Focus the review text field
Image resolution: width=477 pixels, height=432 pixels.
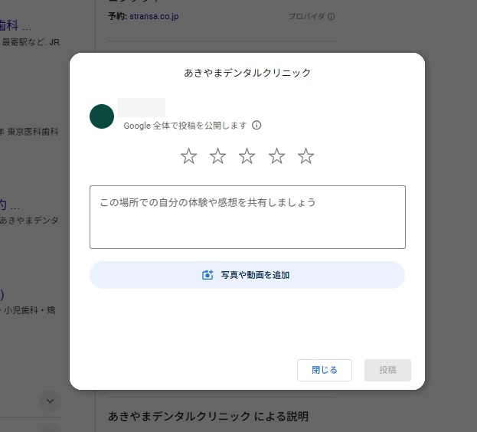[247, 217]
